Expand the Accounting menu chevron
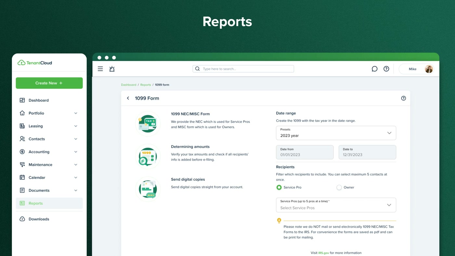 click(x=76, y=152)
